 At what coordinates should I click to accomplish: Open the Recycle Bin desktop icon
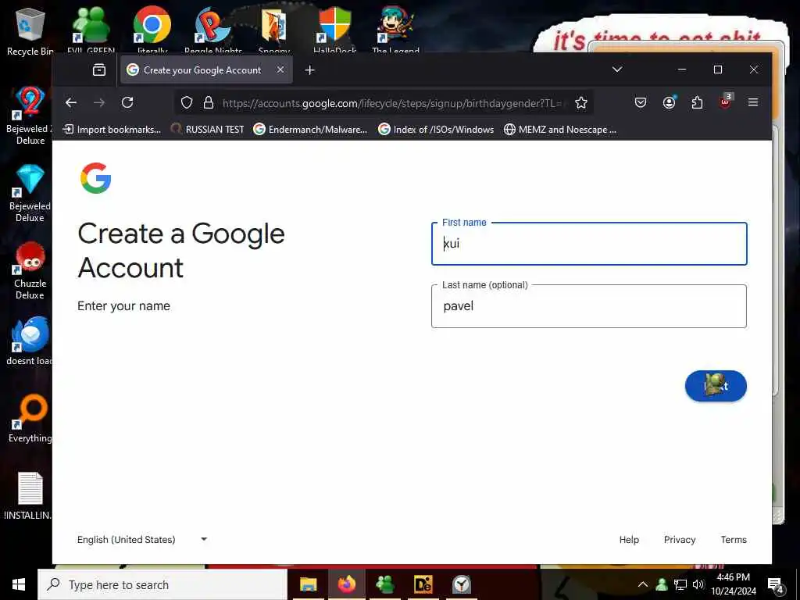click(30, 31)
